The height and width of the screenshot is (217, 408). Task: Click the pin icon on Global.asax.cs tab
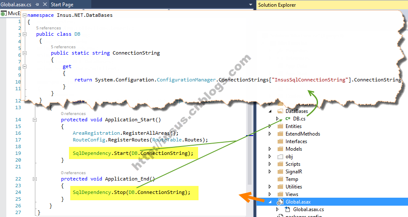(x=37, y=5)
